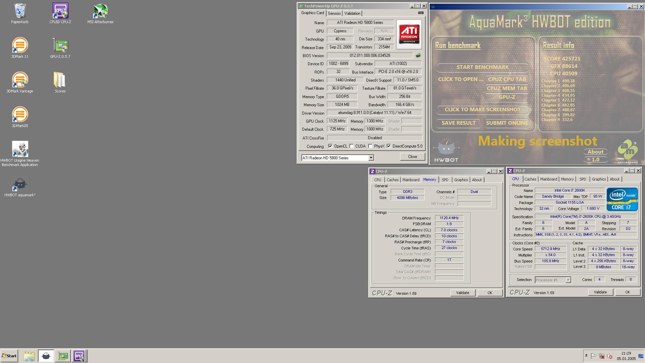Click START BENCHMARK in AquaMark
The height and width of the screenshot is (363, 645).
coord(482,67)
